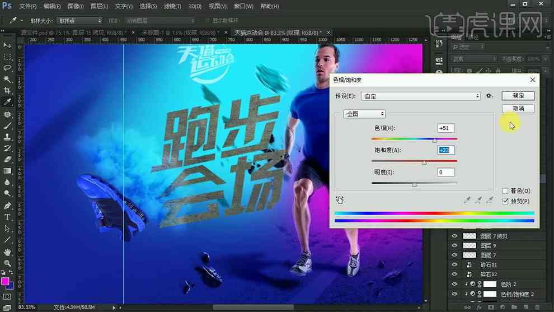
Task: Click the on-image adjustment hand icon
Action: pos(340,200)
